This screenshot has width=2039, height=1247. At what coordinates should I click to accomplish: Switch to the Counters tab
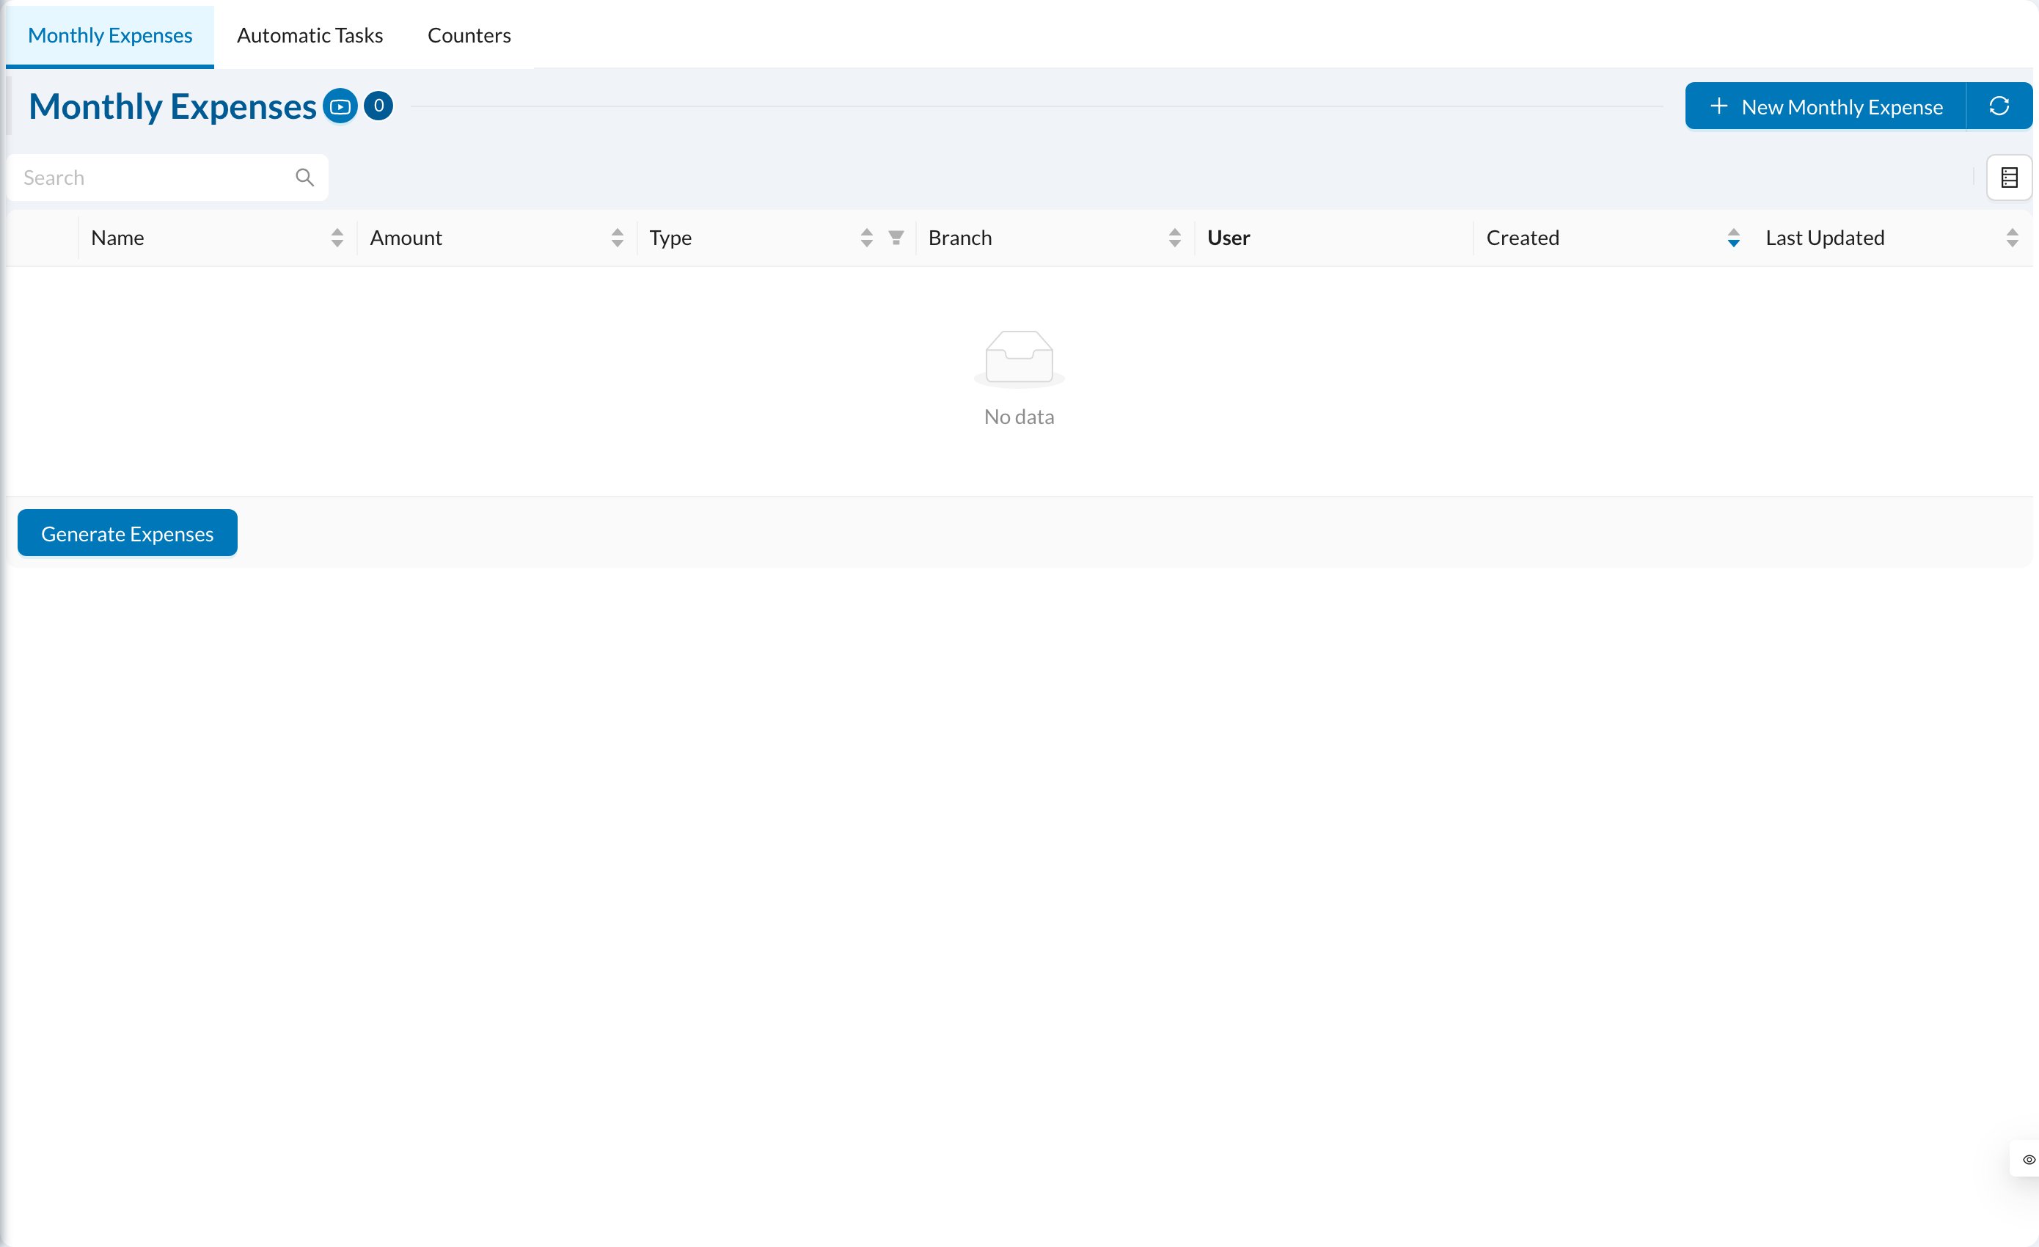click(x=469, y=36)
